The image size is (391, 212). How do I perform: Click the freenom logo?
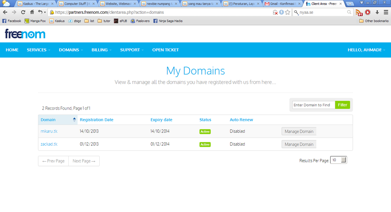point(25,34)
